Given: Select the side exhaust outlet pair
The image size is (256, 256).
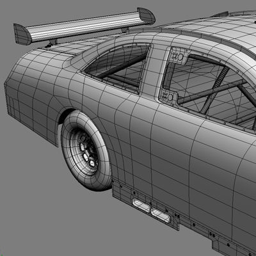Looking at the screenshot, I should pos(151,210).
